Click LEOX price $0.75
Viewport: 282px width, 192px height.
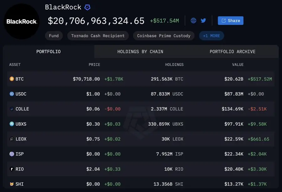point(93,139)
